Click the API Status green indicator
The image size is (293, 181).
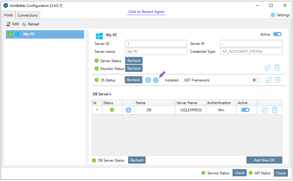pyautogui.click(x=251, y=173)
